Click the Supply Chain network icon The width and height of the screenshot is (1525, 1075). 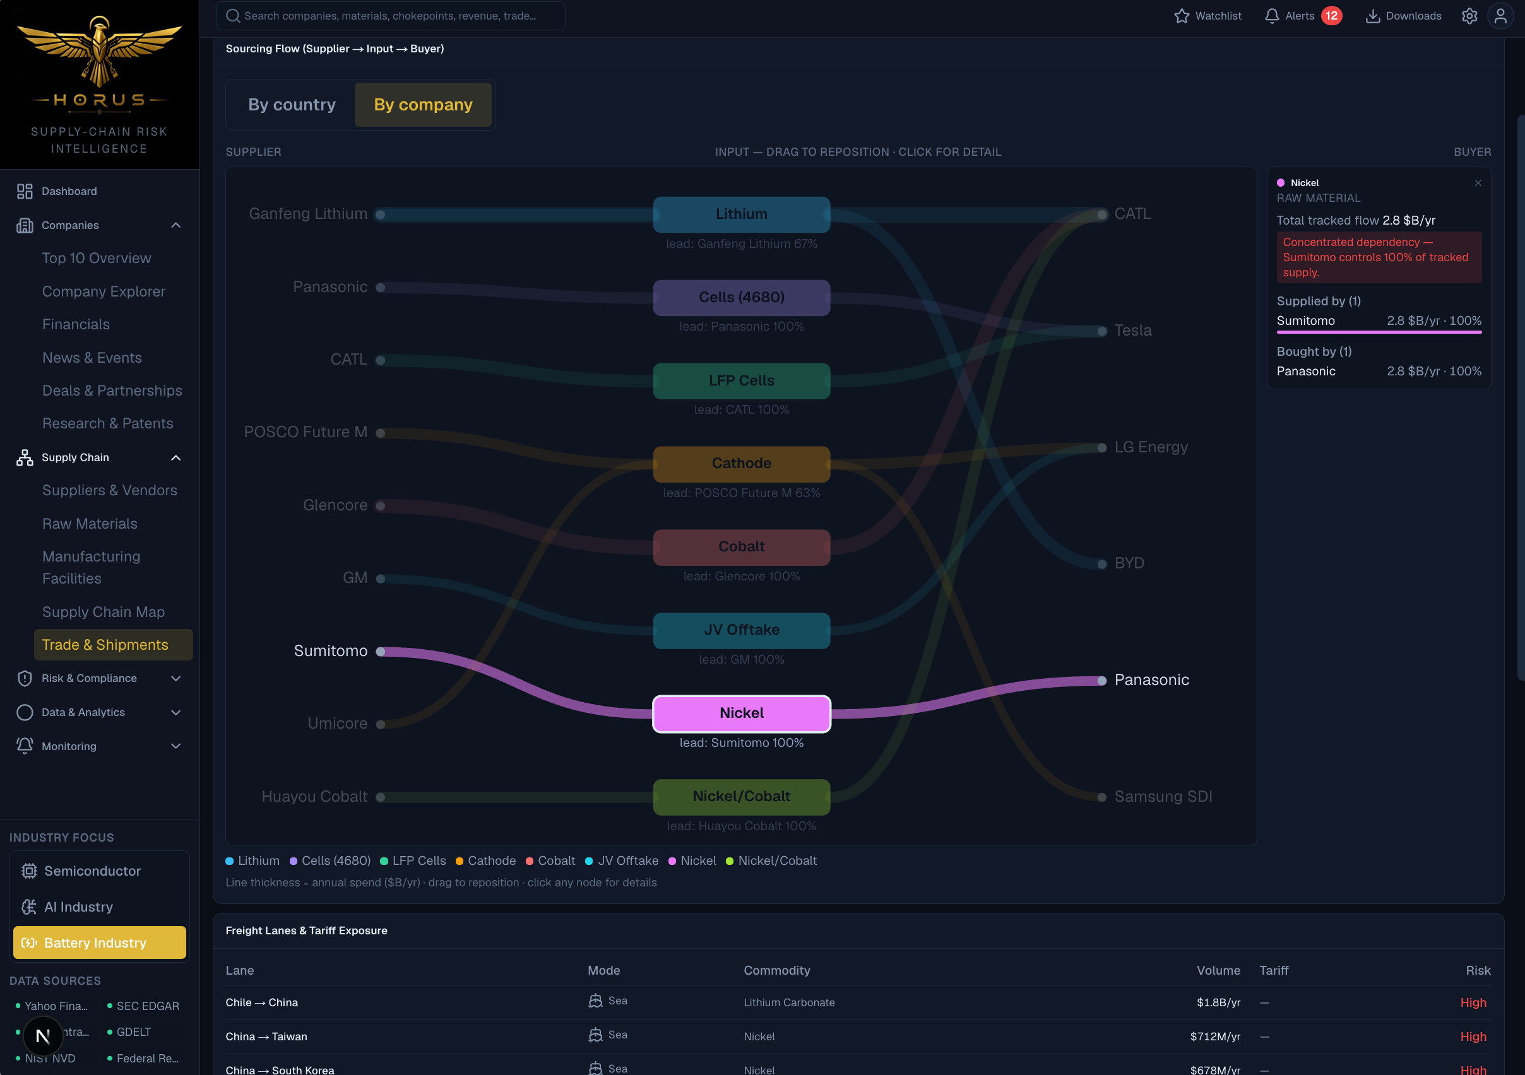[x=25, y=457]
